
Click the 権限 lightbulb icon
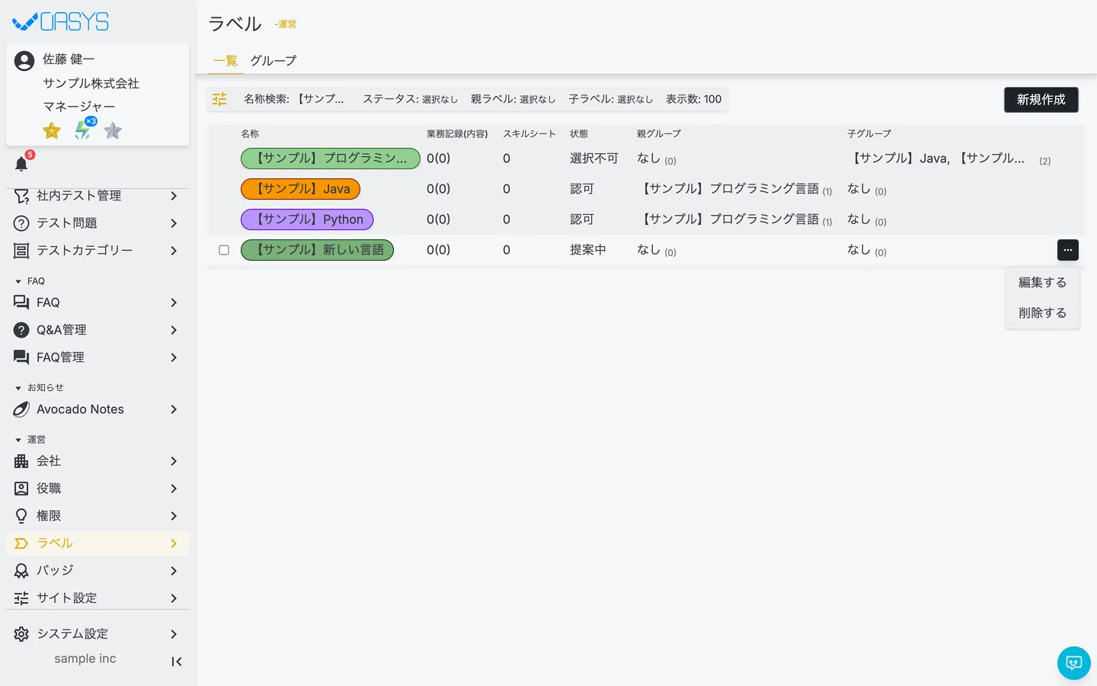(x=21, y=516)
